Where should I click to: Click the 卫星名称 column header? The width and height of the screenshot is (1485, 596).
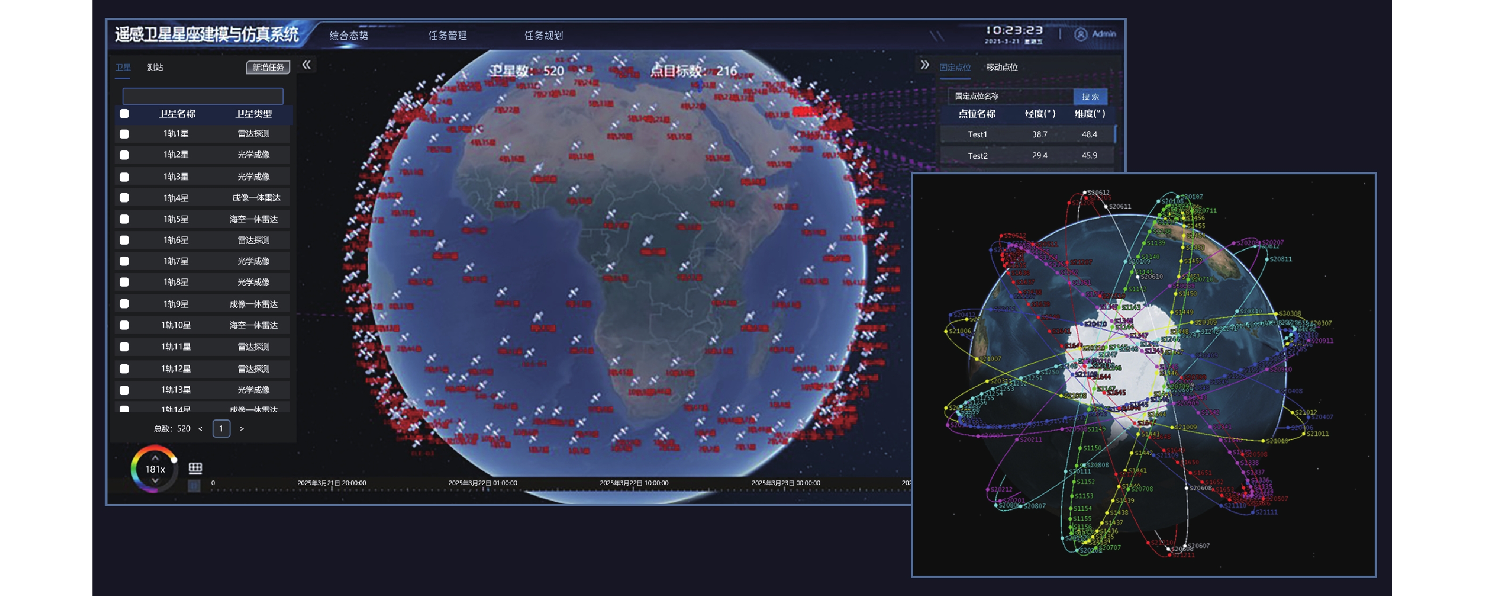point(177,114)
